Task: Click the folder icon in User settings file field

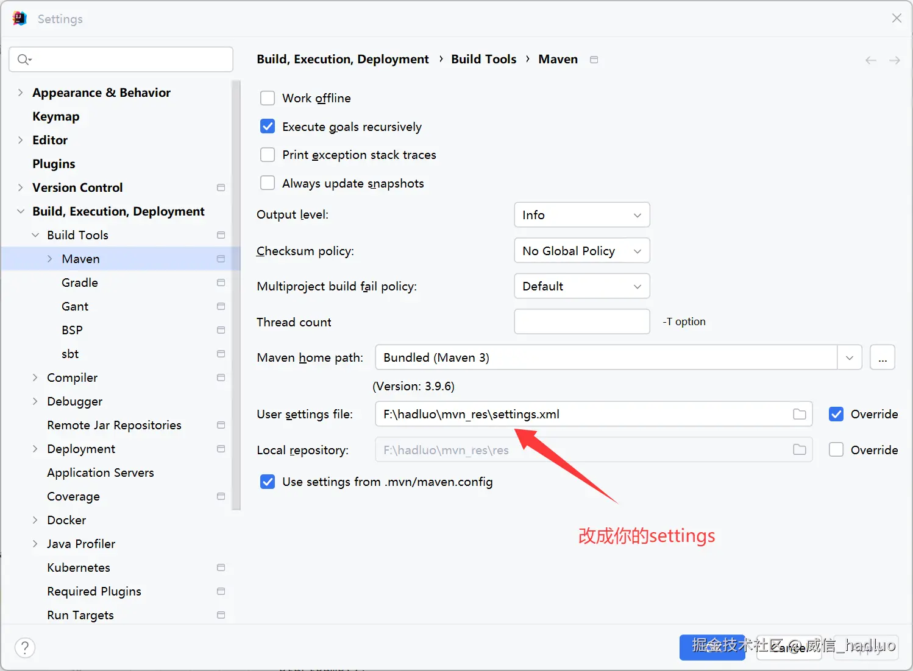Action: click(x=800, y=414)
